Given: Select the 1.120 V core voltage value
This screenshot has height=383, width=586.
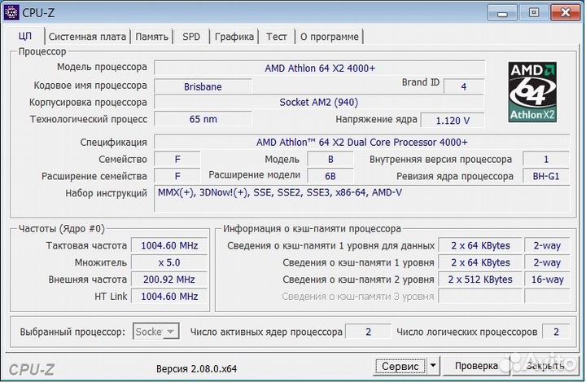Looking at the screenshot, I should (453, 121).
